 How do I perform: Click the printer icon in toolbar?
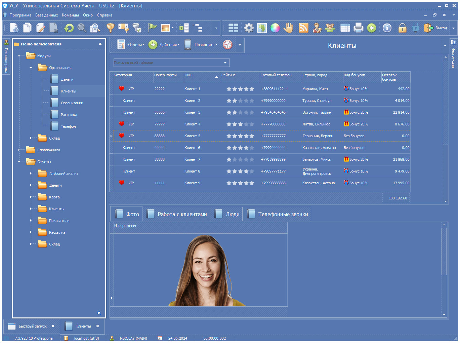[358, 28]
